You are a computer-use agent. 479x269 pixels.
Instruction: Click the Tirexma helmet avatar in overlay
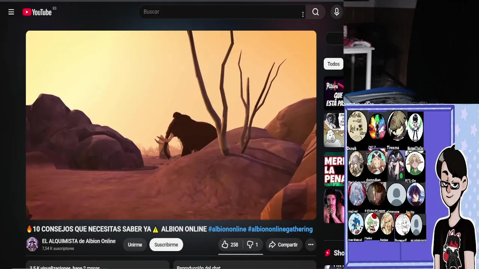(x=397, y=126)
